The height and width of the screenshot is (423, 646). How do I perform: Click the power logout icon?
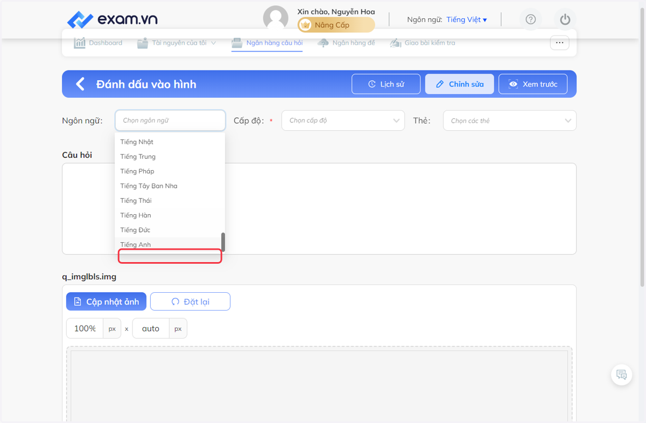pyautogui.click(x=565, y=19)
